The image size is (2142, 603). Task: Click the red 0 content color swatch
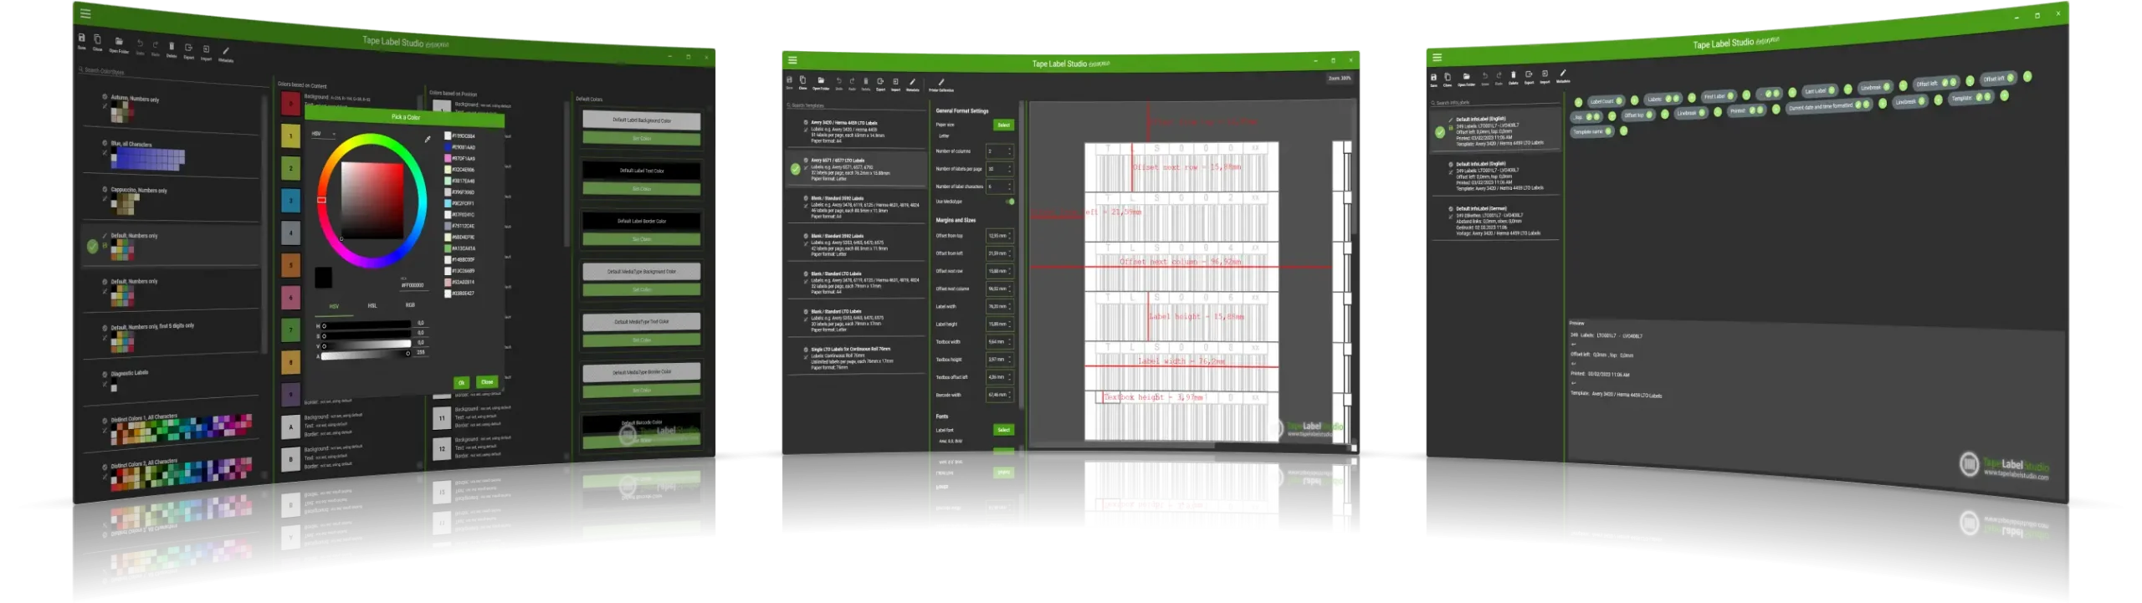coord(290,104)
